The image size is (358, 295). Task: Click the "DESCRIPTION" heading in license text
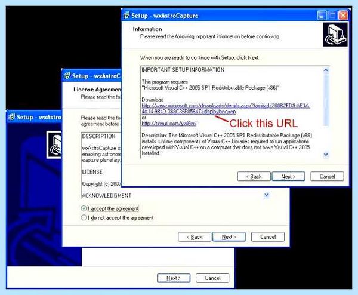(98, 136)
